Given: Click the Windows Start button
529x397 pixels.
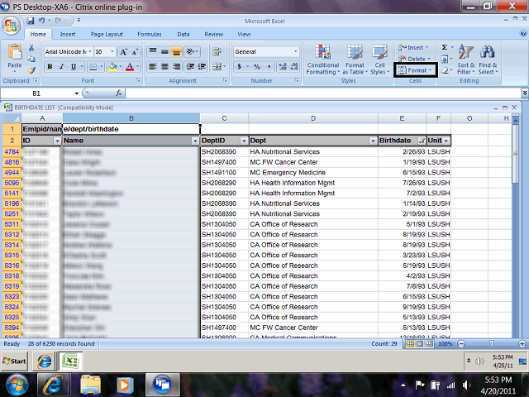Looking at the screenshot, I should 18,384.
